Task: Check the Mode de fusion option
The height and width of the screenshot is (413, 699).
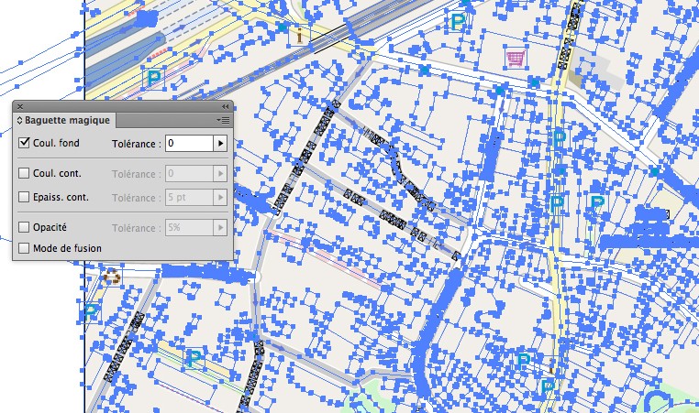Action: click(25, 248)
